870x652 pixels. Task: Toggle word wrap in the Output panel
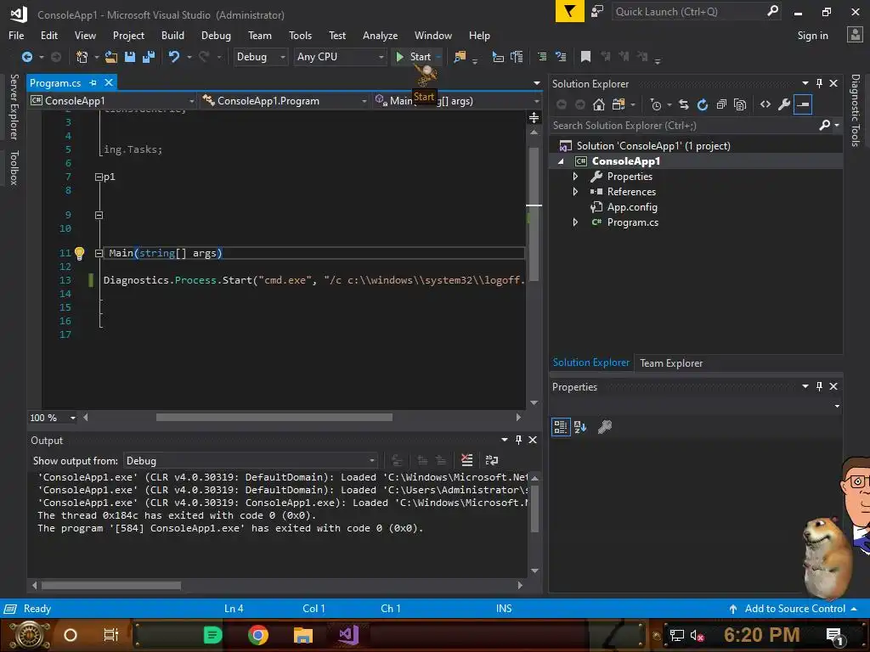492,460
